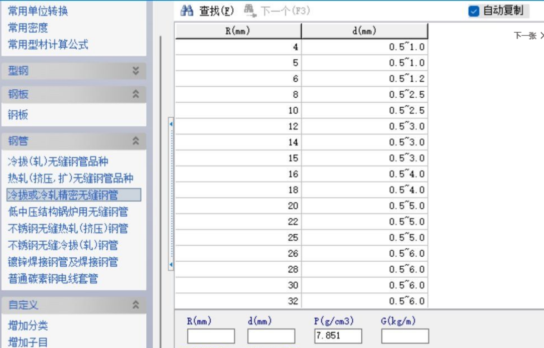This screenshot has height=348, width=544.
Task: Click the R(mm) column header
Action: tap(238, 31)
